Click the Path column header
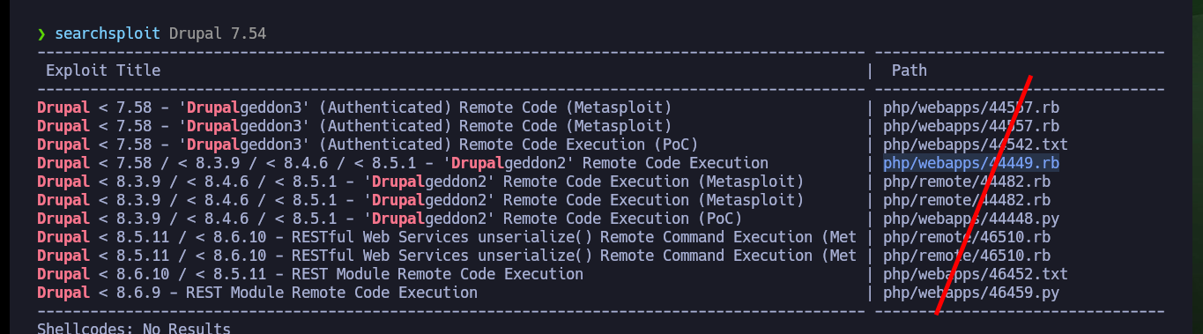Screen dimensions: 1203x334 point(910,71)
